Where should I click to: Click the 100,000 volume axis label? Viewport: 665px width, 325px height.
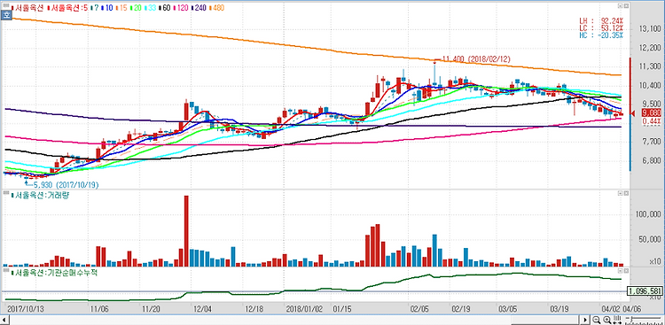coord(648,215)
